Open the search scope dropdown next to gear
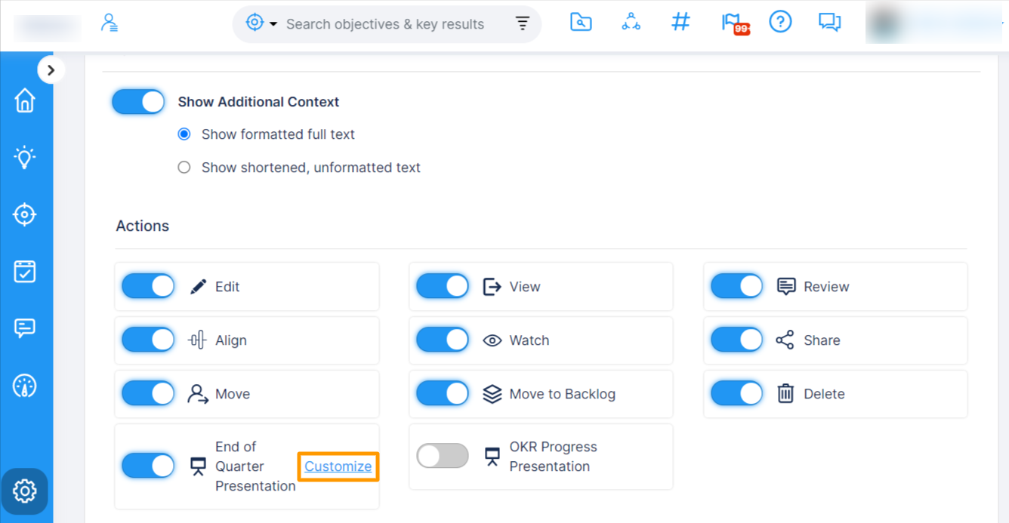This screenshot has height=523, width=1009. pos(260,23)
